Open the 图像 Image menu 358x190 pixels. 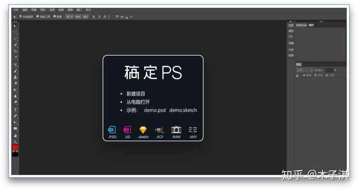pyautogui.click(x=34, y=10)
